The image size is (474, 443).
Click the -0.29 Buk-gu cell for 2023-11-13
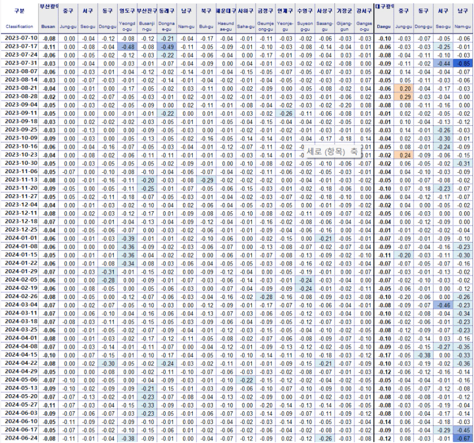[x=206, y=180]
